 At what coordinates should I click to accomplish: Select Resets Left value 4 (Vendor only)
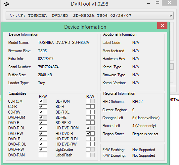pos(144,126)
